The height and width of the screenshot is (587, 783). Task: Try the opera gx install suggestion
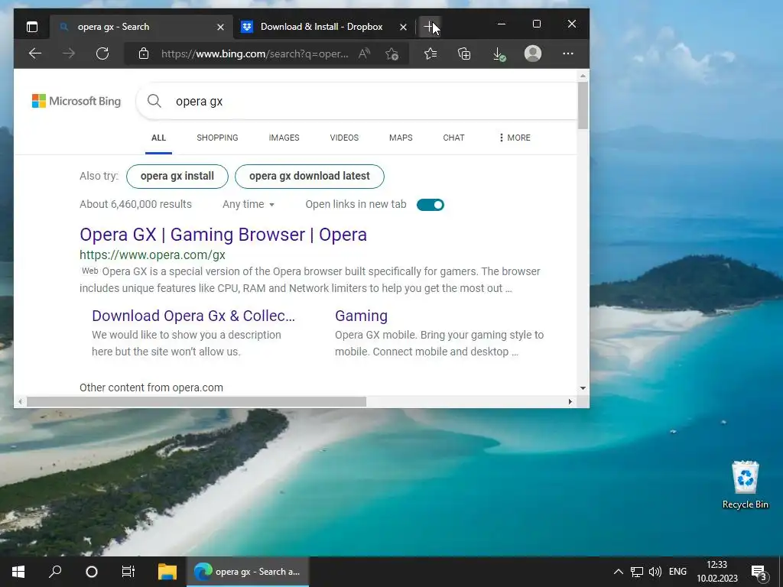177,177
